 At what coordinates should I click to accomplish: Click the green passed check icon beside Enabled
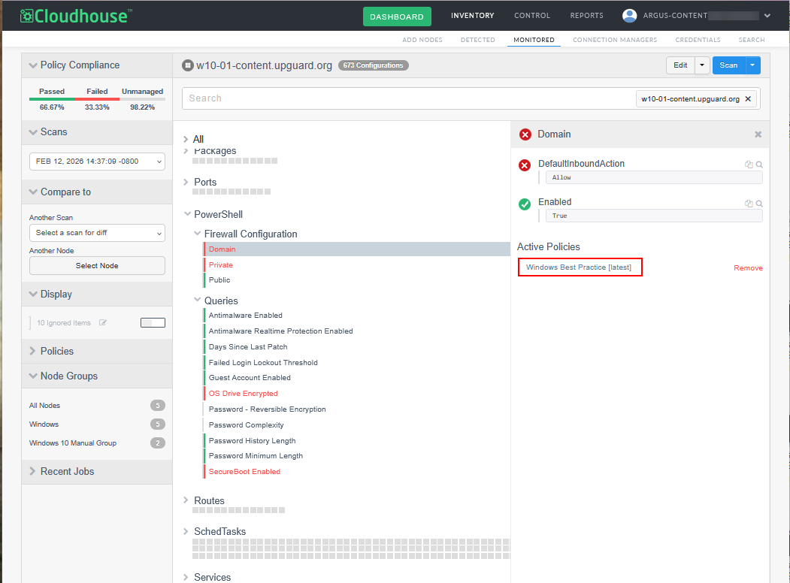525,204
